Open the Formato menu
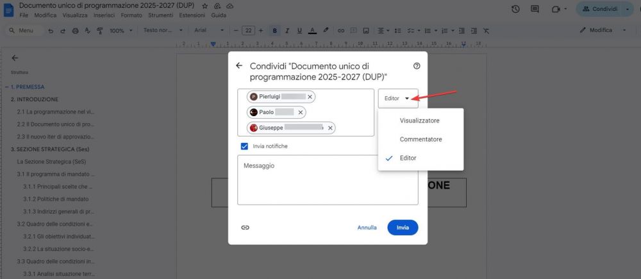 click(131, 15)
